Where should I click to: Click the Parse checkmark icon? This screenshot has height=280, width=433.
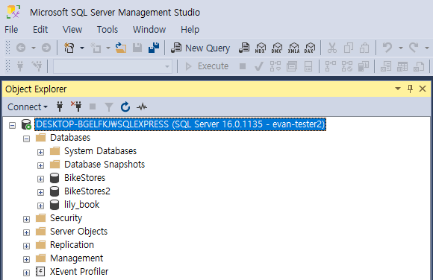click(x=259, y=66)
